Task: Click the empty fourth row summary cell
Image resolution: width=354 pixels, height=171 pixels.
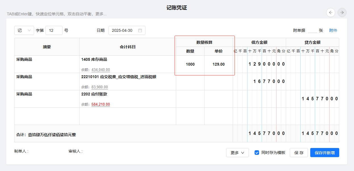Action: [47, 116]
